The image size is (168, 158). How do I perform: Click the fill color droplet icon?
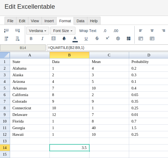click(x=64, y=38)
